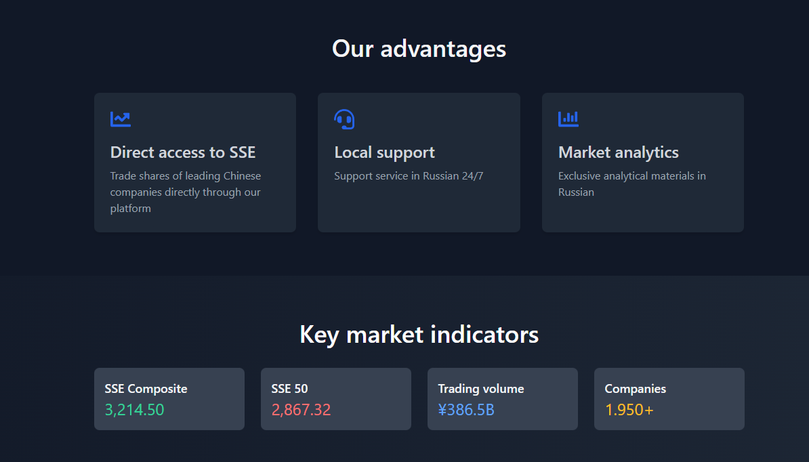Click the 'SSE 50' indicator label
The height and width of the screenshot is (462, 809).
(x=289, y=389)
